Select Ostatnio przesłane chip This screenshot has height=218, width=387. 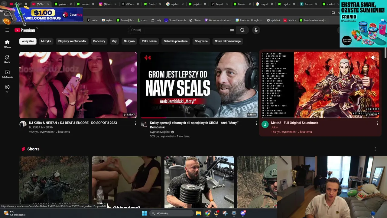176,41
